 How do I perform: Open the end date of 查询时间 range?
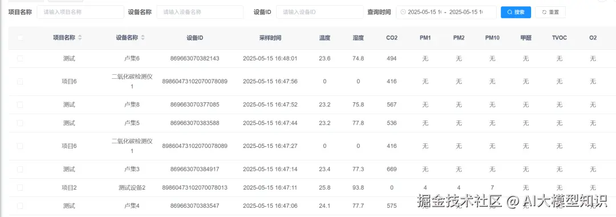point(466,12)
